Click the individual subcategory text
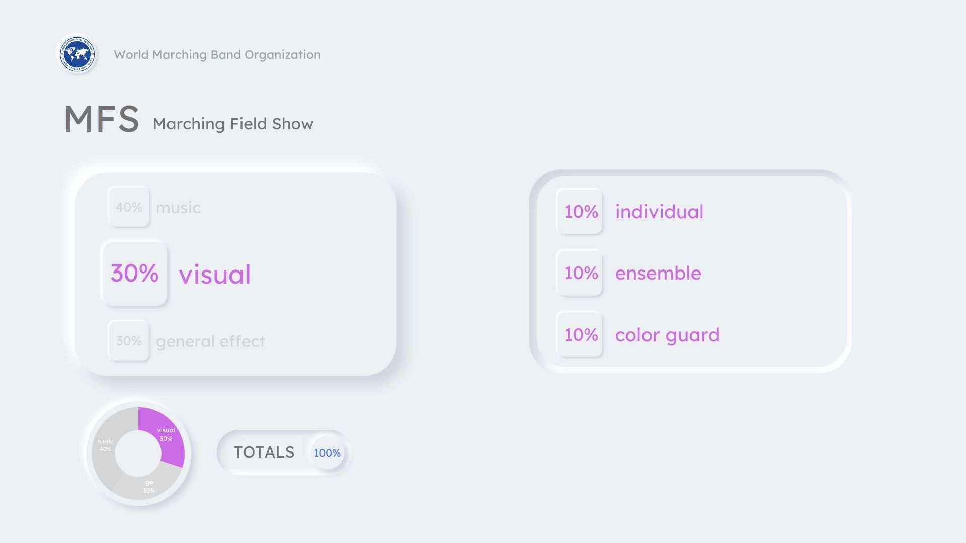The image size is (966, 543). (x=659, y=212)
